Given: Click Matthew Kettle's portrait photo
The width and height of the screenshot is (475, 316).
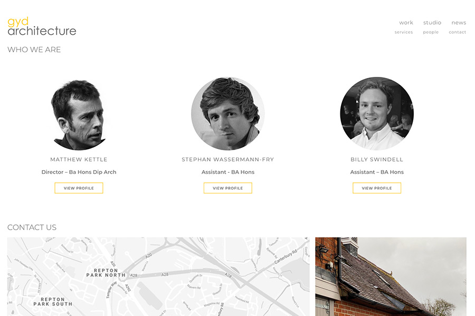Looking at the screenshot, I should [x=79, y=114].
